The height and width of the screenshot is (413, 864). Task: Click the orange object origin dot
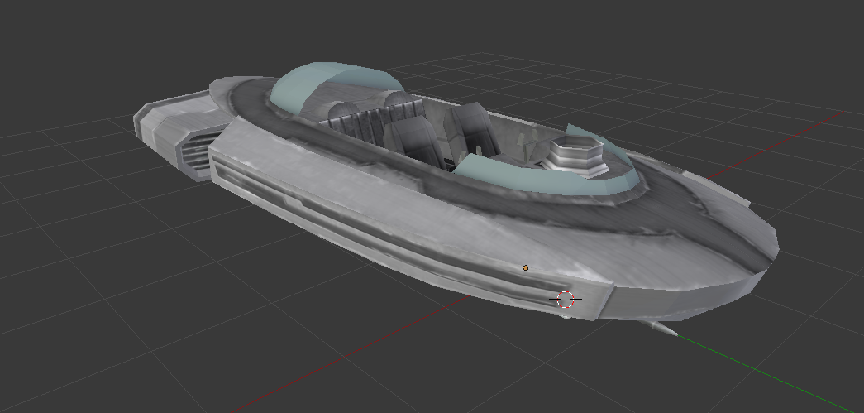(526, 268)
